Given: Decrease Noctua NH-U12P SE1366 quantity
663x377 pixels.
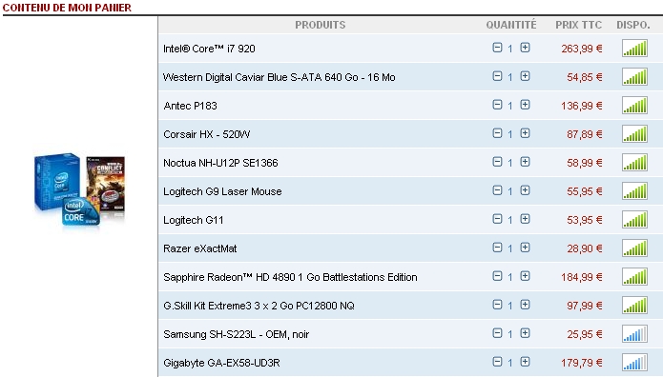Looking at the screenshot, I should pyautogui.click(x=497, y=162).
